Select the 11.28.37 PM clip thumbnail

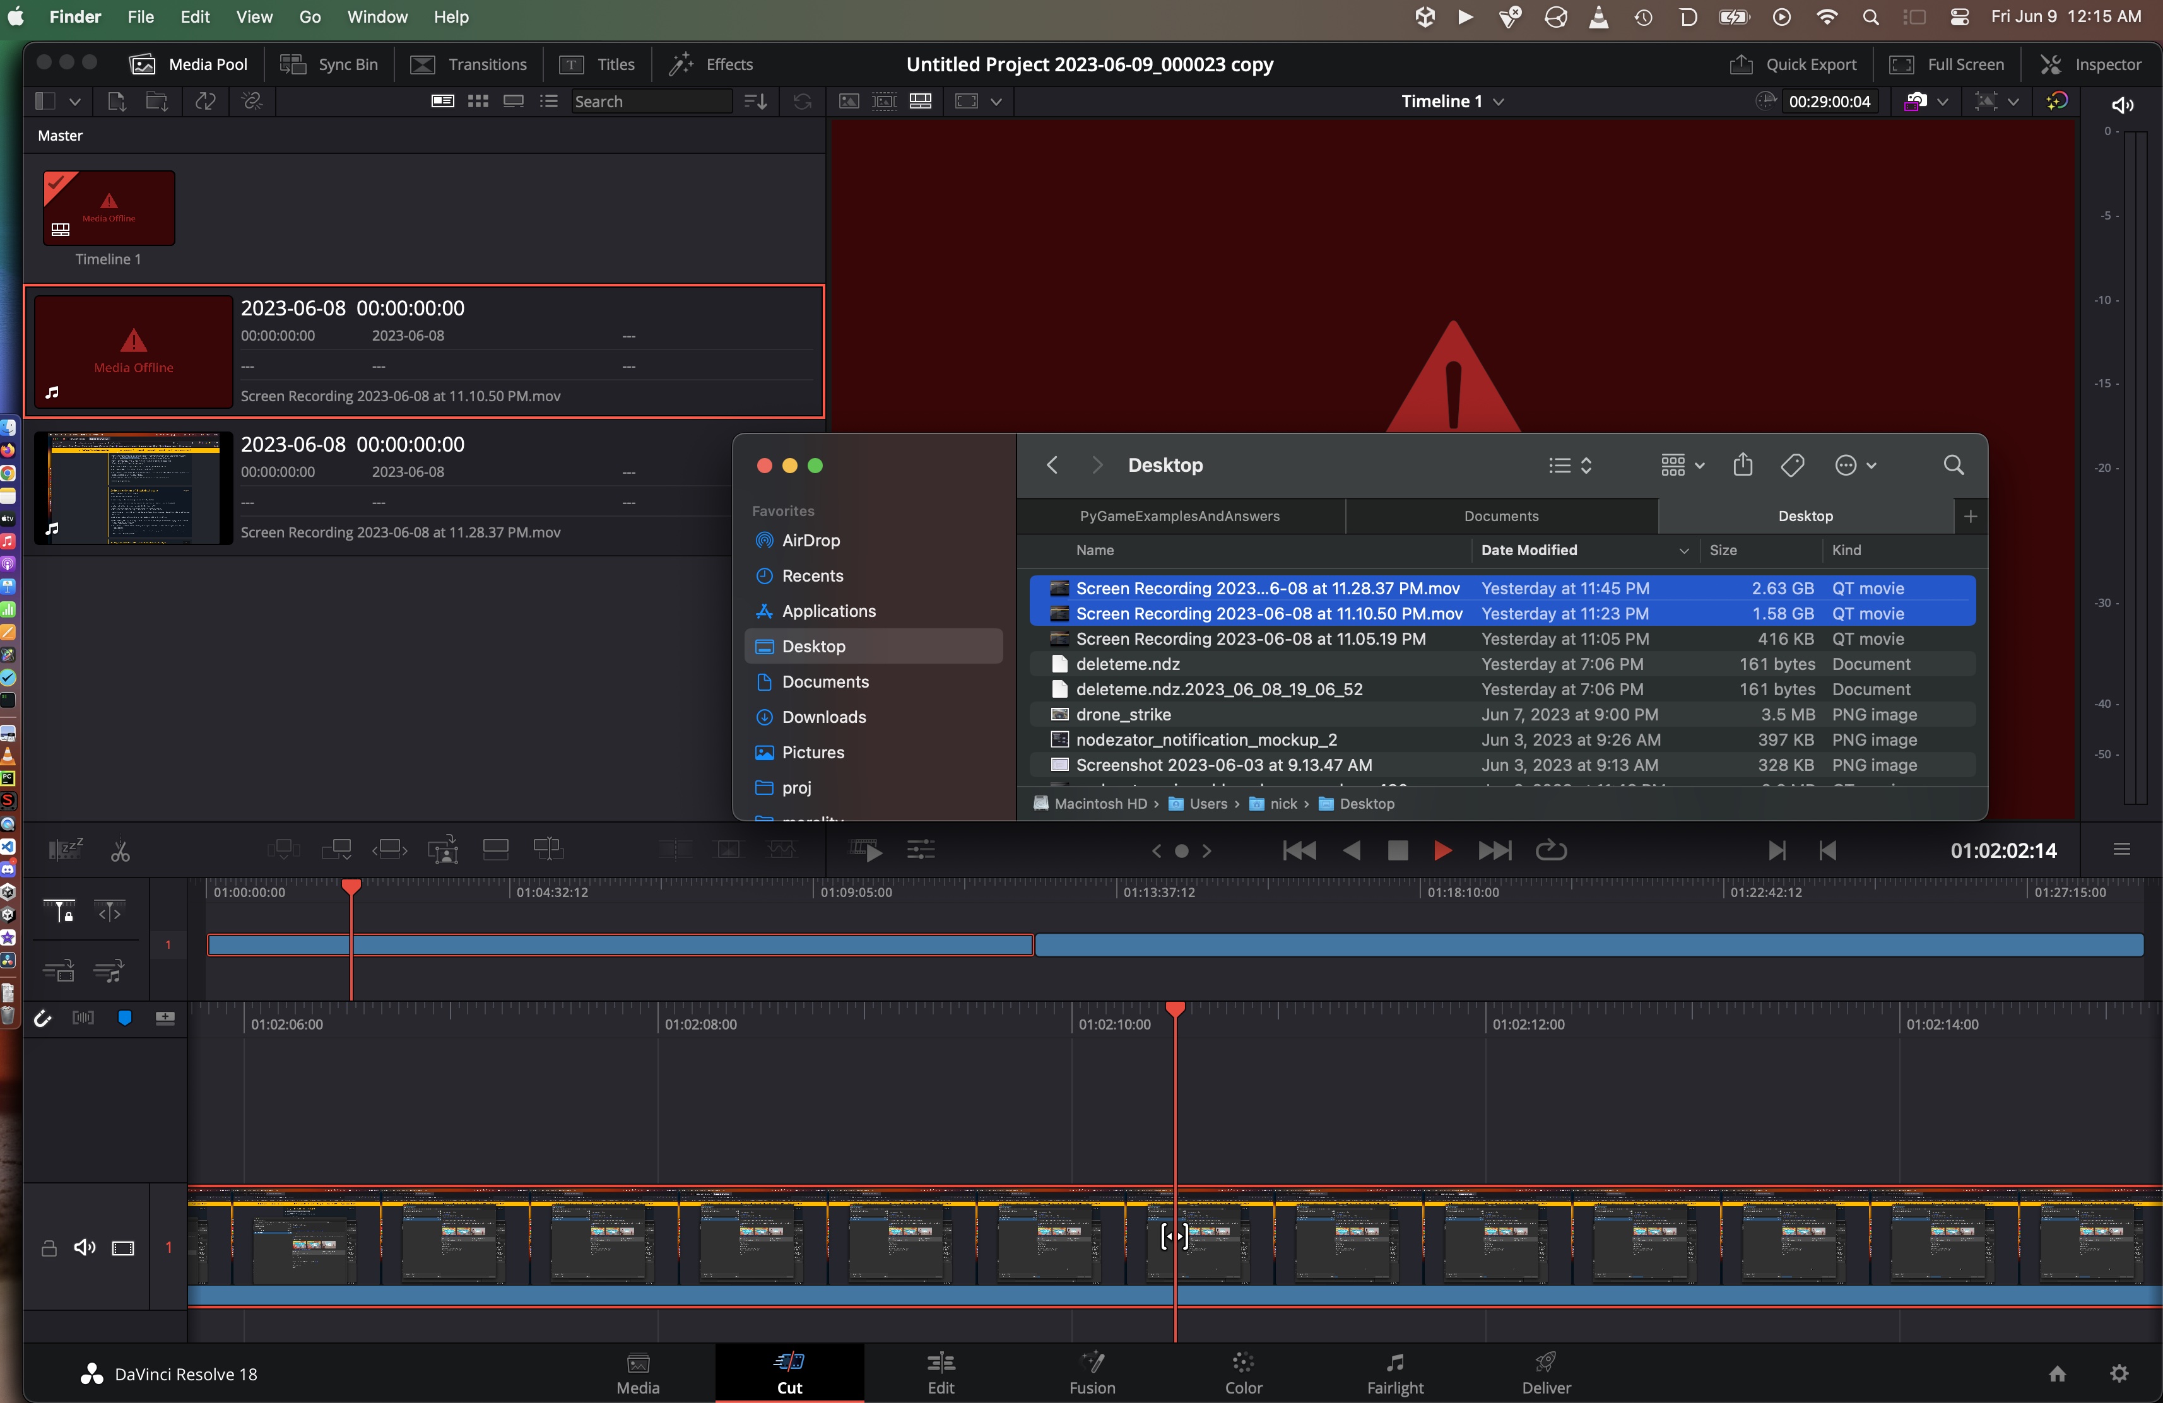pos(134,488)
